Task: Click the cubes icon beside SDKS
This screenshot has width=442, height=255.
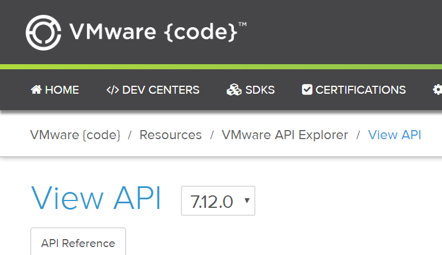Action: [x=234, y=90]
